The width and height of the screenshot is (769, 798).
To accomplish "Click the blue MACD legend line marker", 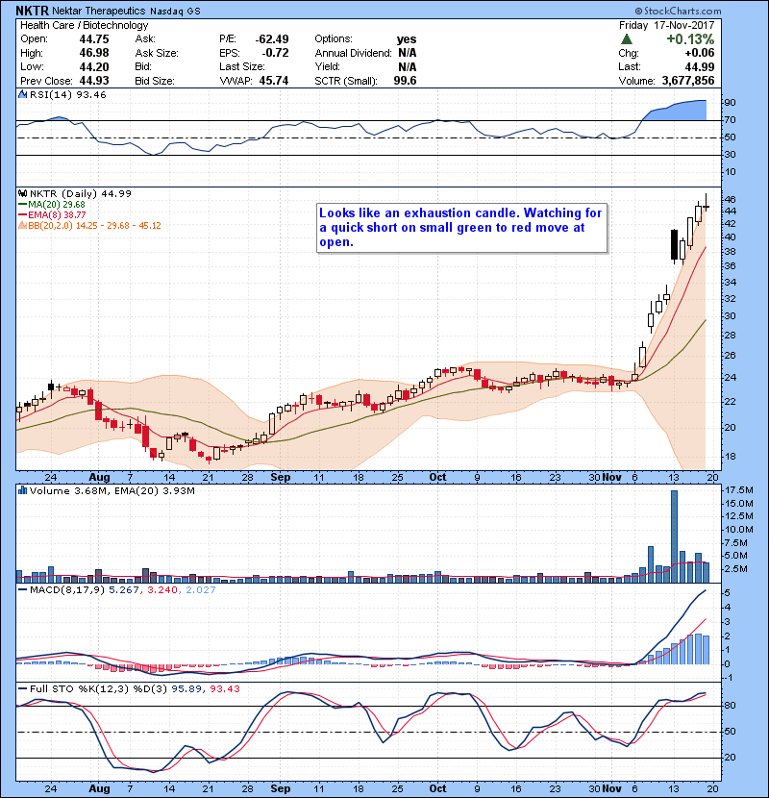I will [23, 590].
